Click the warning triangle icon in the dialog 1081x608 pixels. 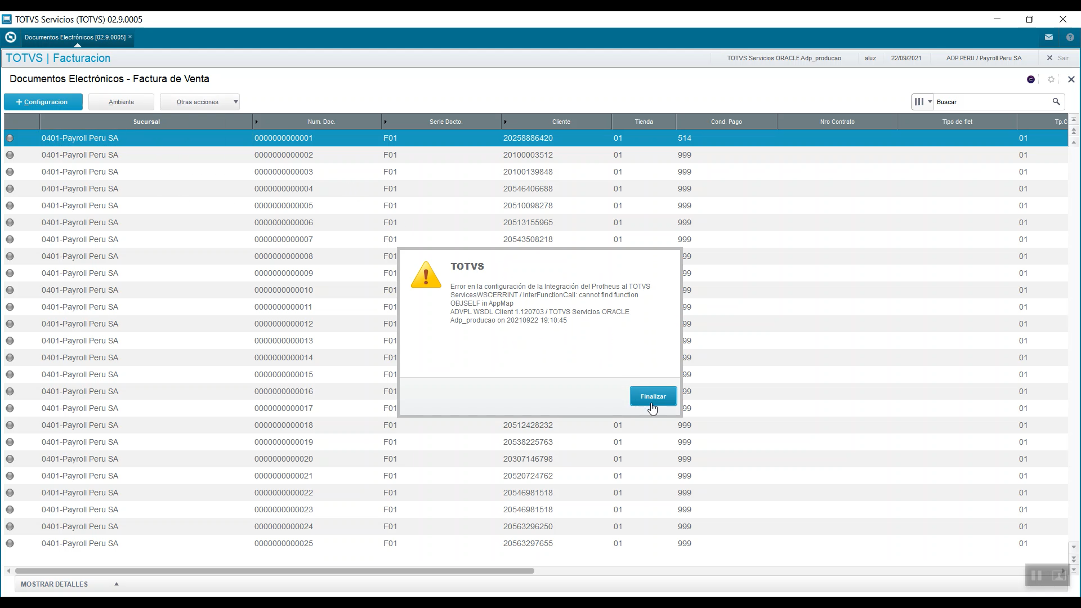click(426, 275)
